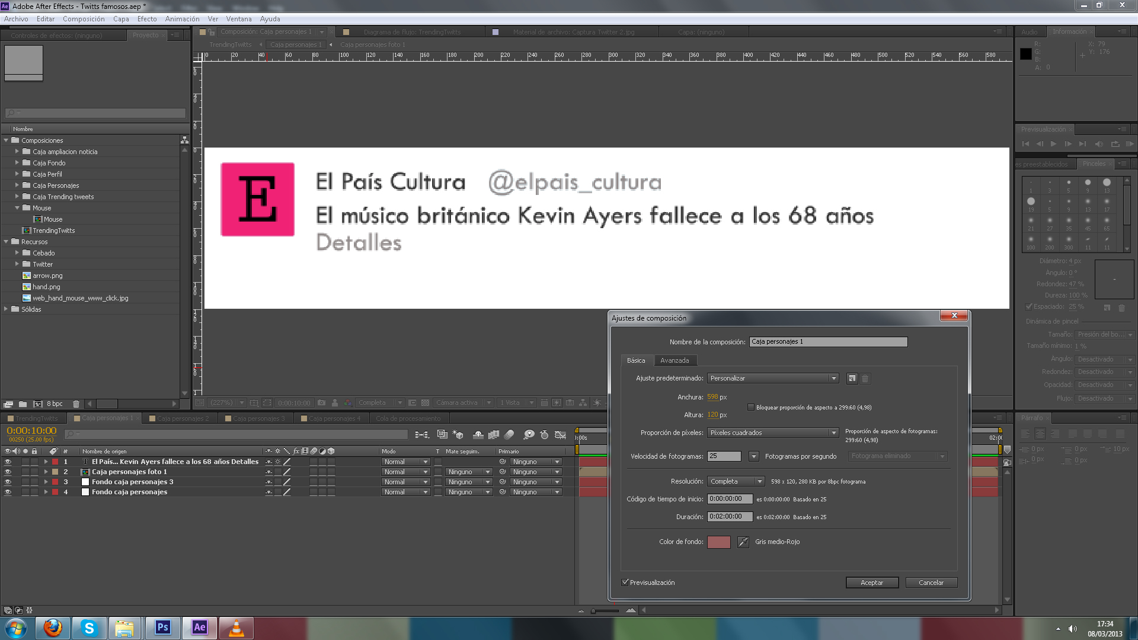
Task: Open the Resolución Completa dropdown
Action: tap(736, 482)
